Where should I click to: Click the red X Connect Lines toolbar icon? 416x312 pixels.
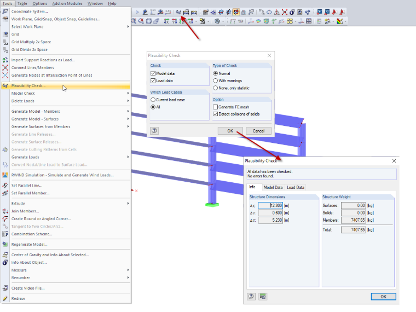click(285, 12)
